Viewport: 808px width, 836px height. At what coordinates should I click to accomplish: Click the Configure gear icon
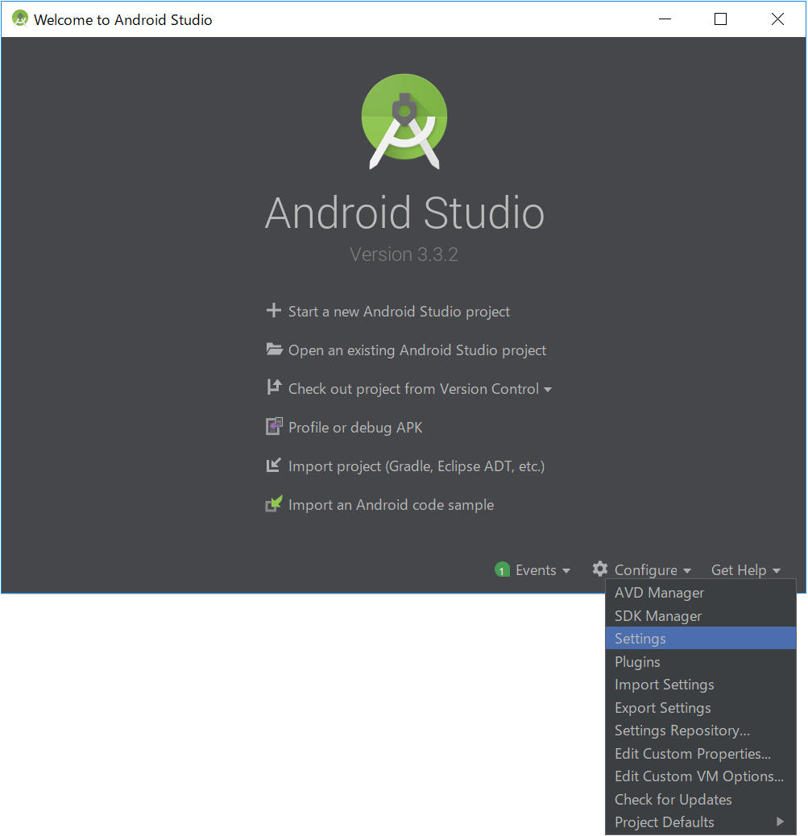600,569
